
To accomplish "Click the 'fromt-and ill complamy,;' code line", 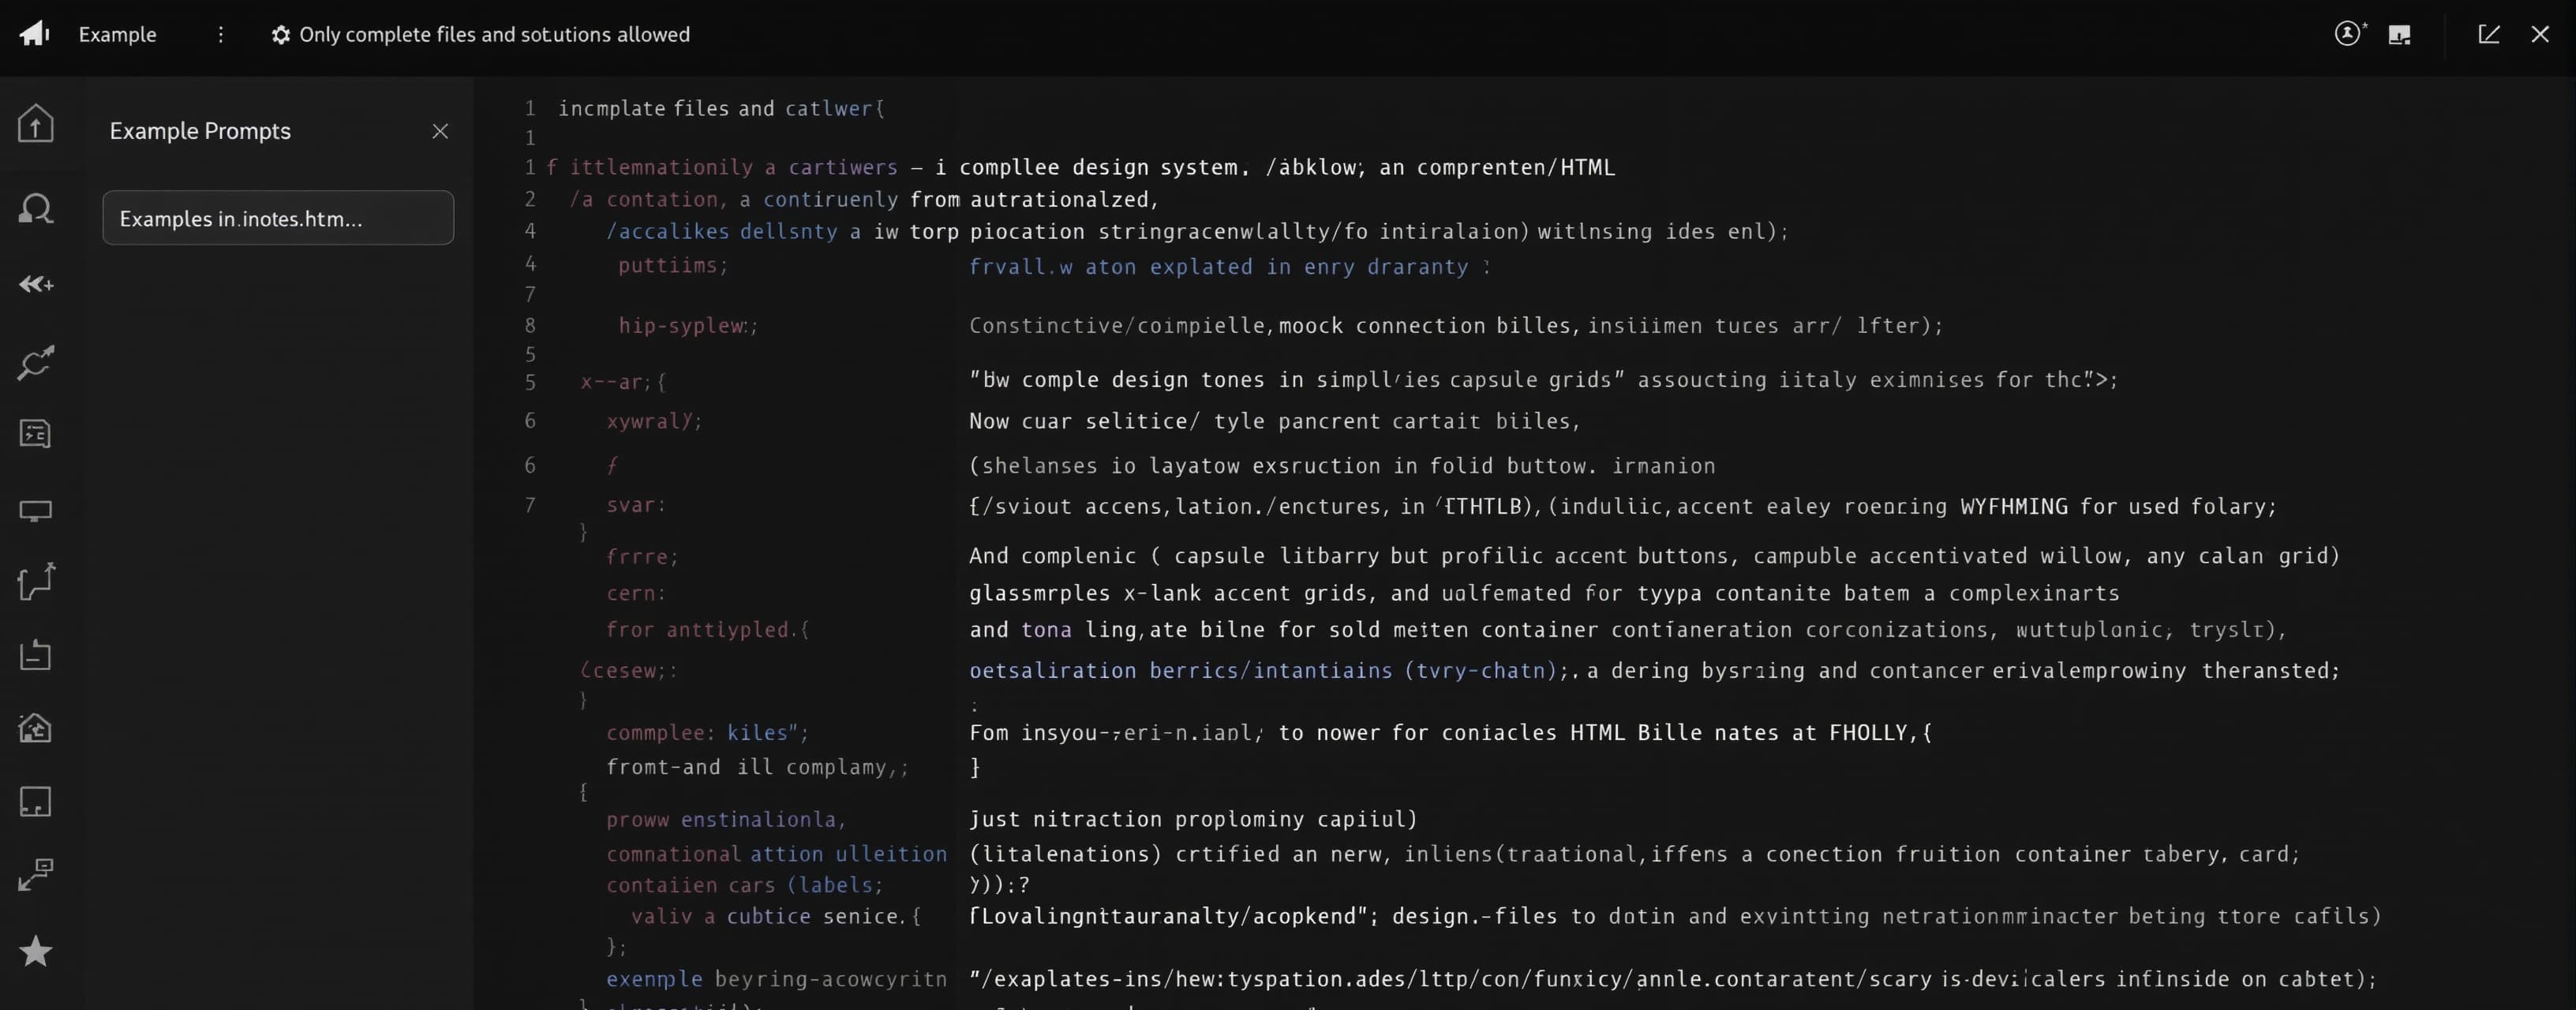I will click(757, 767).
